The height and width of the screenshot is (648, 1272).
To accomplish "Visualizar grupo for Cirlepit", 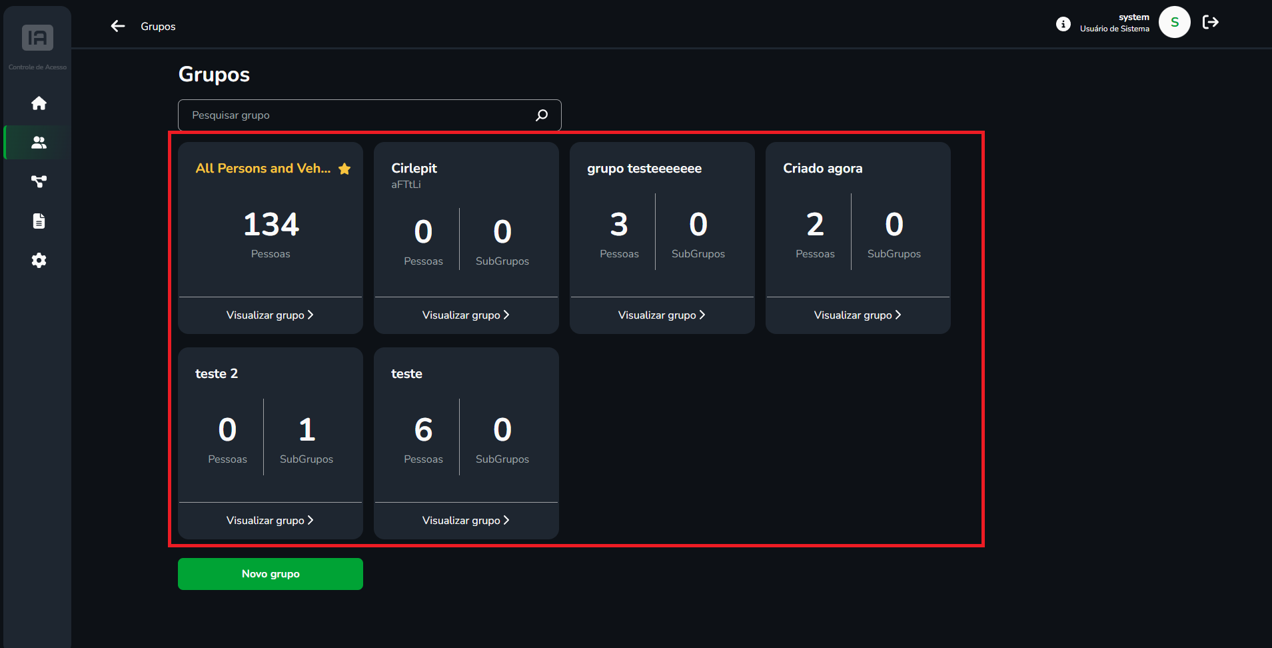I will coord(466,315).
